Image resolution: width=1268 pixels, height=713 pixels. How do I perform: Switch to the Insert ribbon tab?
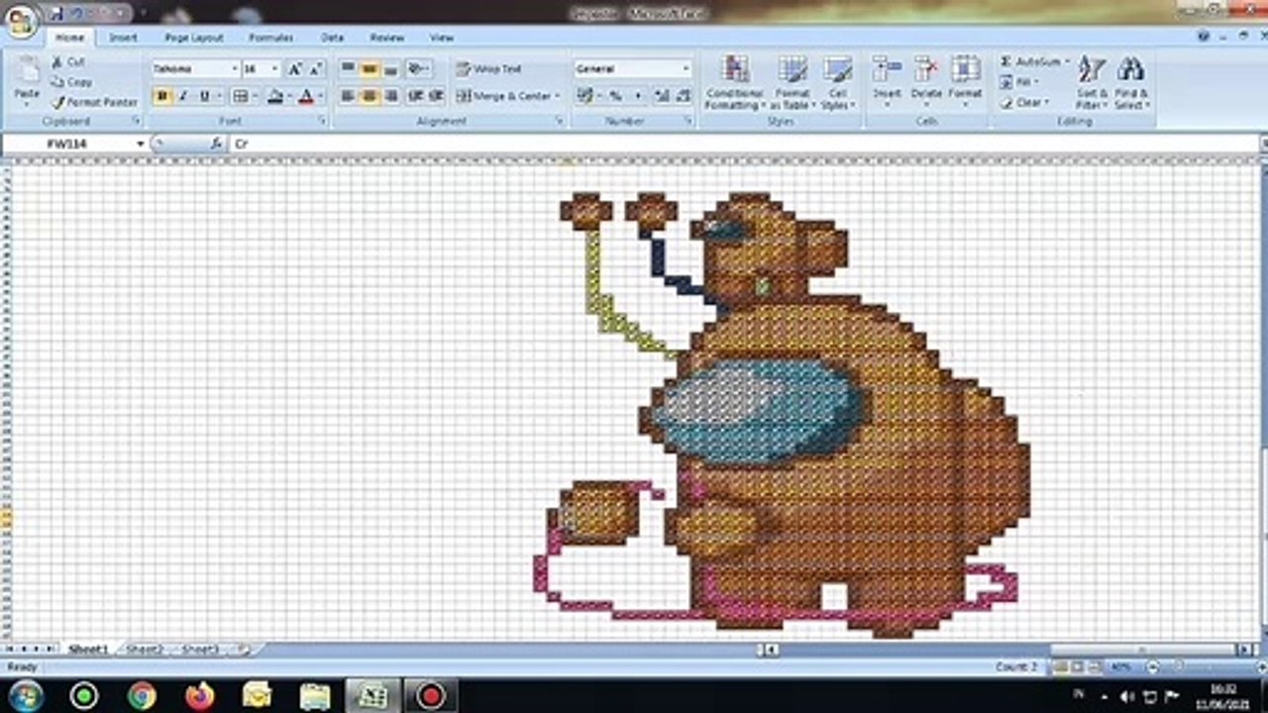123,38
